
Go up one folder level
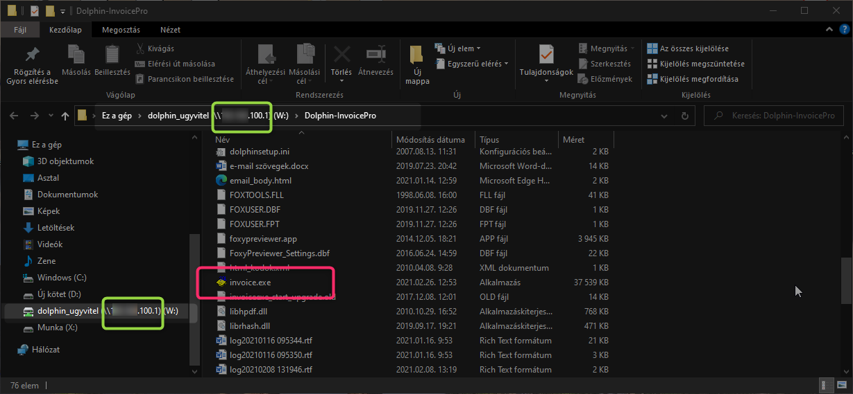[x=65, y=116]
